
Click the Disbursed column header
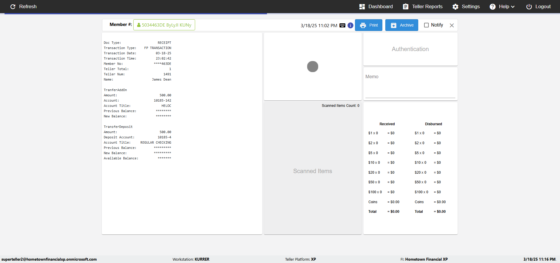tap(433, 124)
